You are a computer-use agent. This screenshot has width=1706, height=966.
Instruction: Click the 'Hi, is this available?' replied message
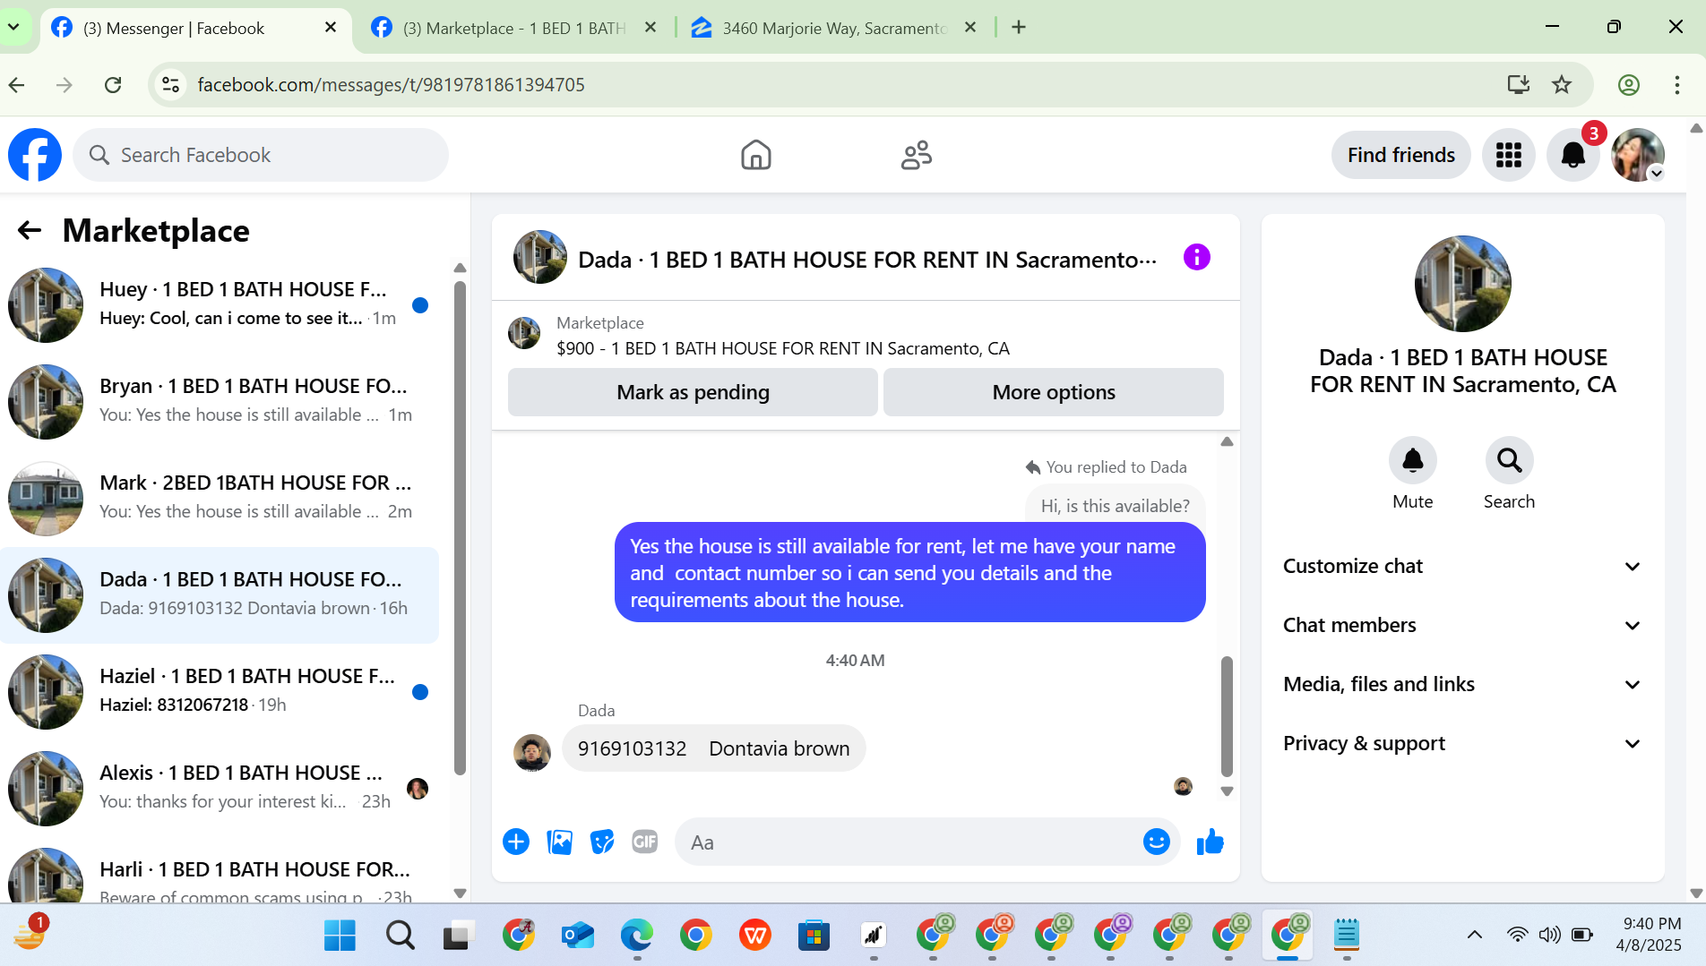pos(1115,505)
